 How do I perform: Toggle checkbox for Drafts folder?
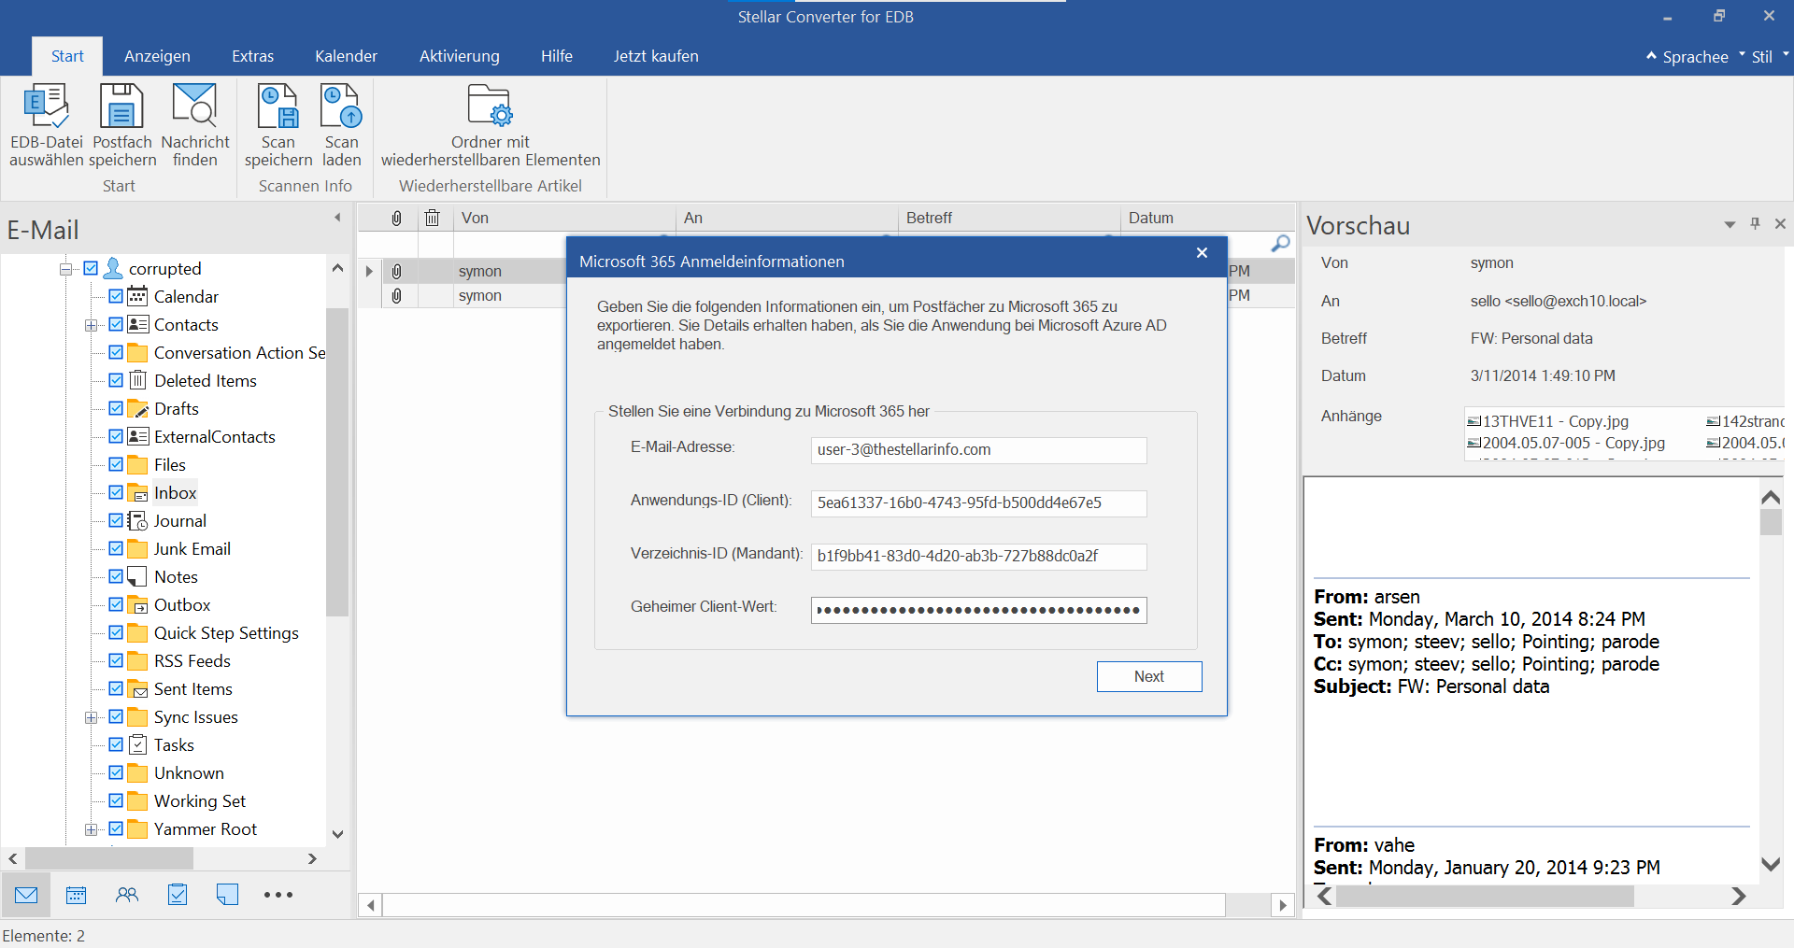116,408
